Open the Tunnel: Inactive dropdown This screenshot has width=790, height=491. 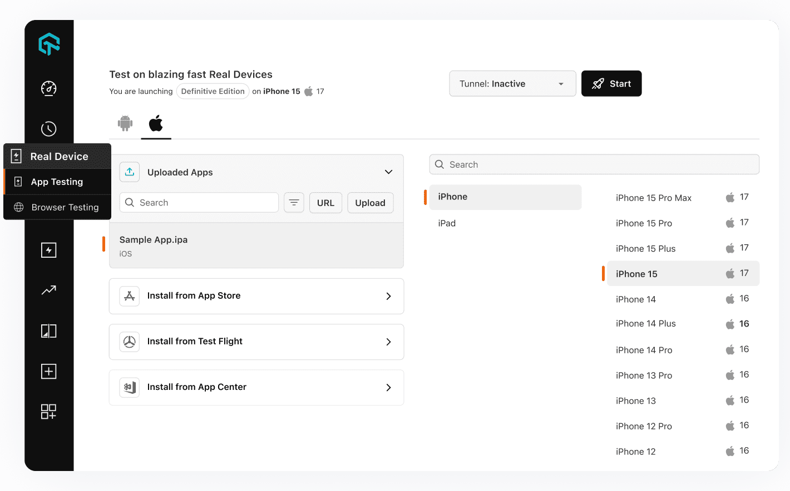click(x=512, y=84)
